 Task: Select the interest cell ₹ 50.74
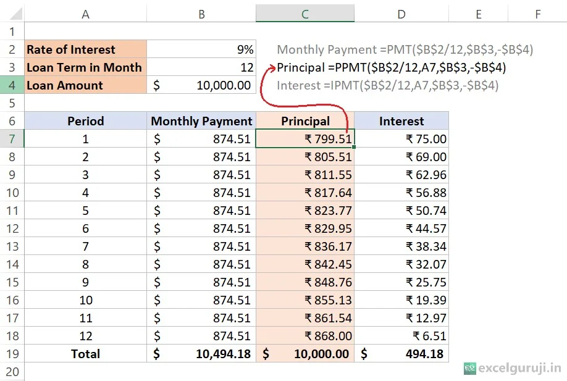click(401, 211)
